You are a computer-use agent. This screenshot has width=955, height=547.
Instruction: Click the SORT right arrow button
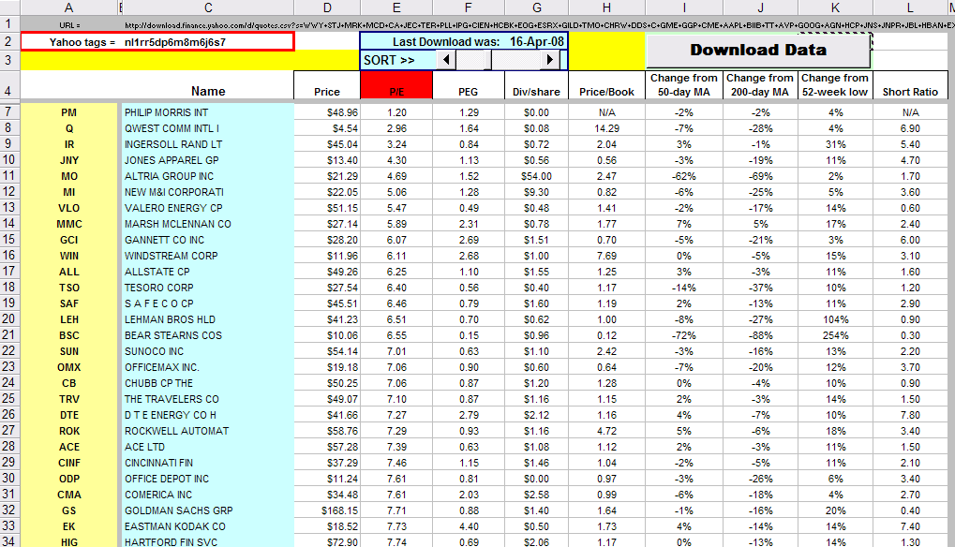click(x=550, y=60)
